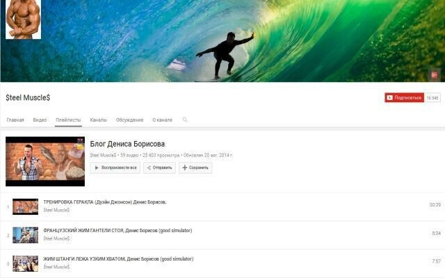This screenshot has width=445, height=278.
Task: Open the О канале tab
Action: click(162, 120)
